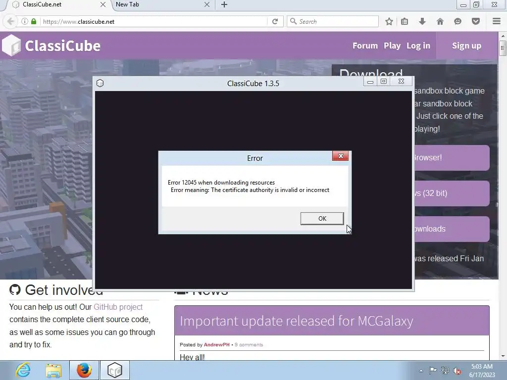Click the webpage vertical scrollbar thumb
This screenshot has height=380, width=507.
(x=503, y=48)
